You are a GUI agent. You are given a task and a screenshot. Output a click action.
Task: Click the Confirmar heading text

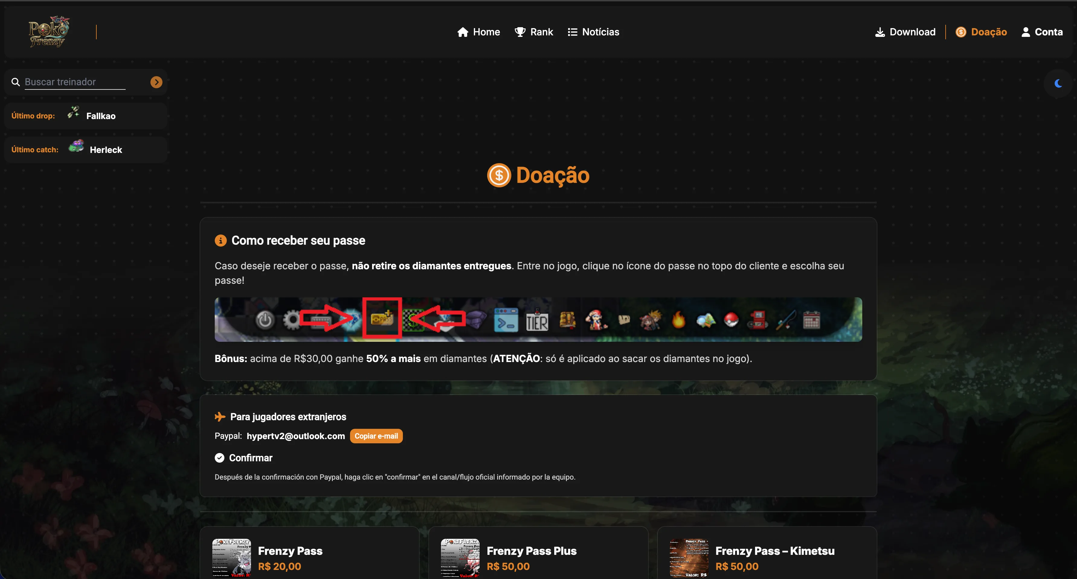point(250,458)
